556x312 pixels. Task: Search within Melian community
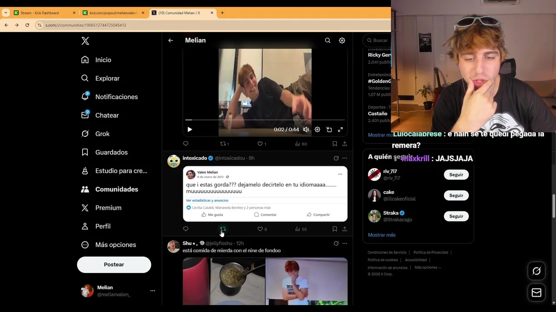click(328, 40)
